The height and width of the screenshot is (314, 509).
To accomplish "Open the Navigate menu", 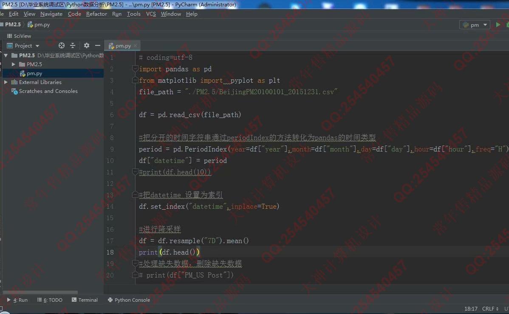I will click(51, 14).
